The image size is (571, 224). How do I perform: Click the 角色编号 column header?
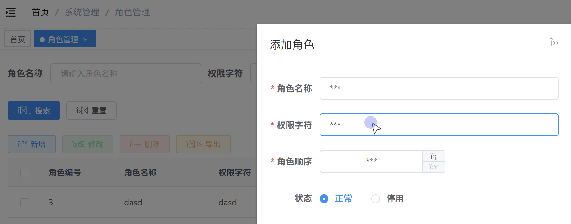coord(65,173)
